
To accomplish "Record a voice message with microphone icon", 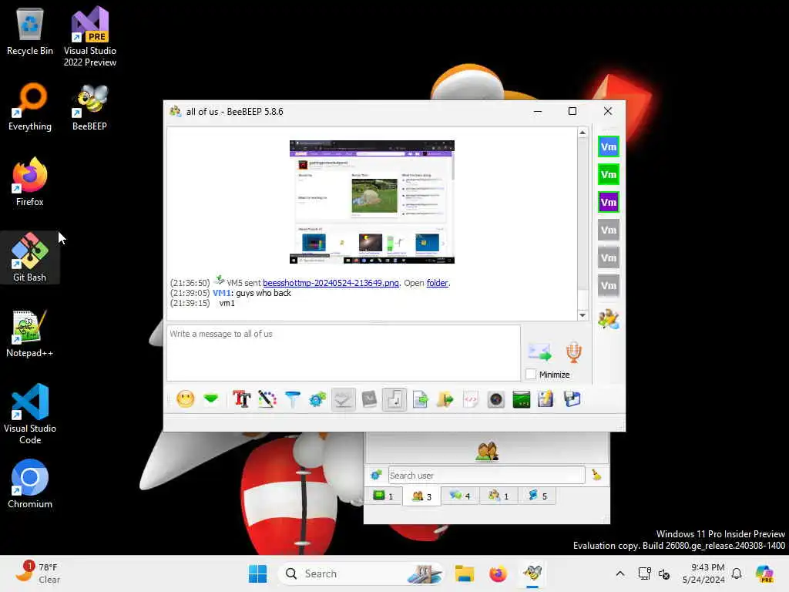I will click(573, 351).
